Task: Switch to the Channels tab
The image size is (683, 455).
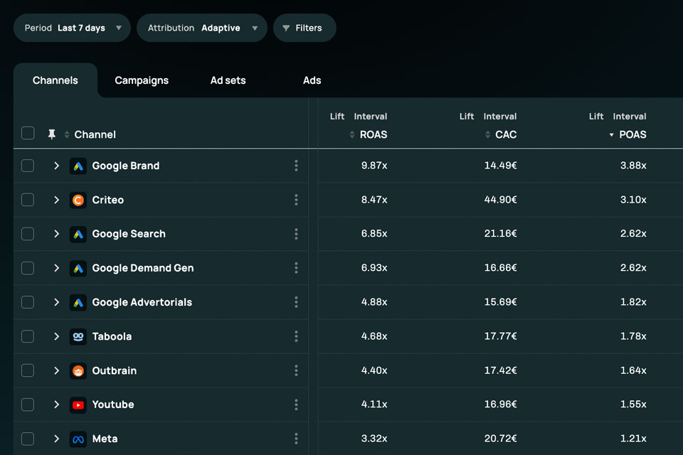Action: point(55,80)
